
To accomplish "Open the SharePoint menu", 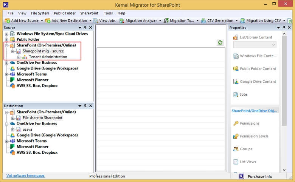I will click(x=89, y=13).
